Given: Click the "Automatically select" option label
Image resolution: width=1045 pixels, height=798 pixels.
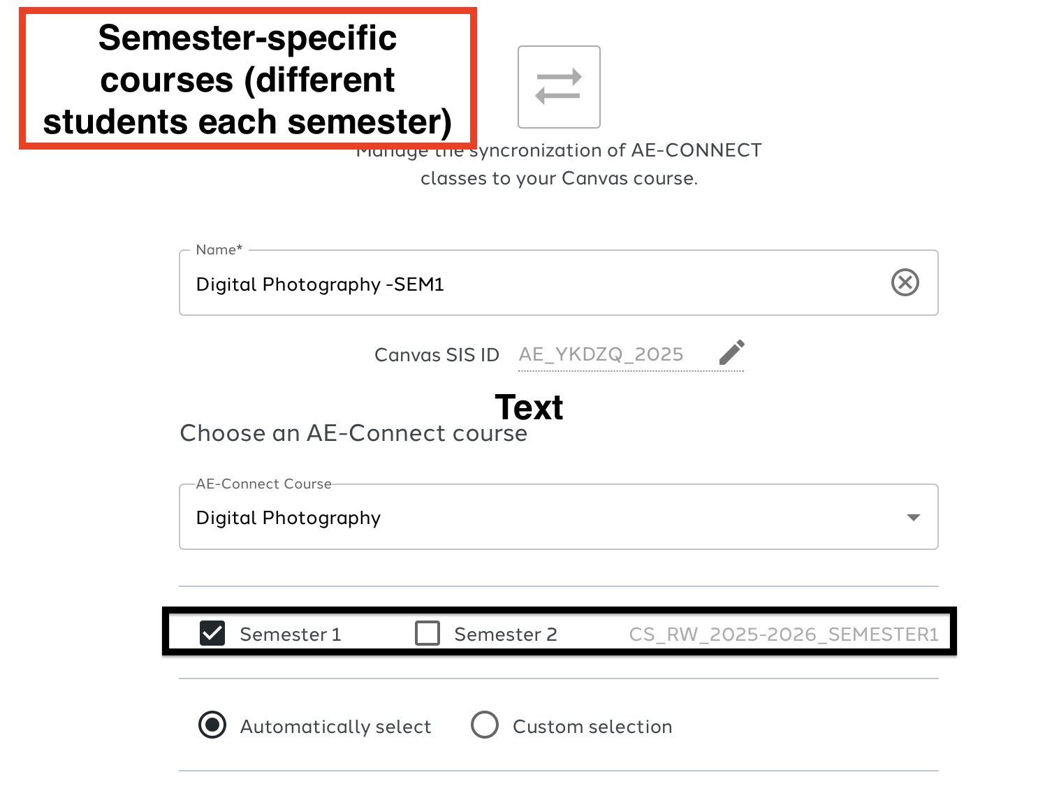Looking at the screenshot, I should (x=336, y=727).
